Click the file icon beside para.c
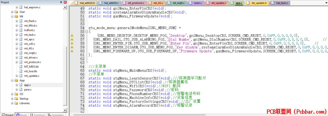The width and height of the screenshot is (328, 116). (x=21, y=90)
